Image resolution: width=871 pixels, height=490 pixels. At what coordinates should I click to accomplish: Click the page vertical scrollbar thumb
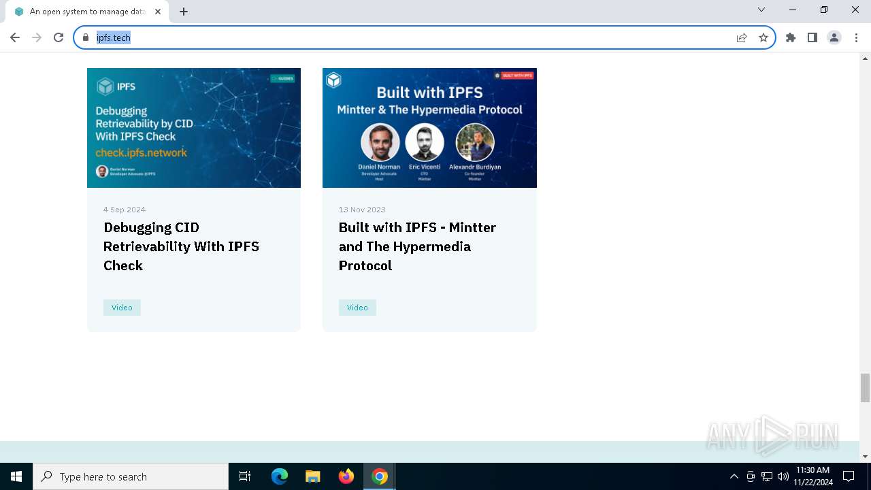[865, 388]
